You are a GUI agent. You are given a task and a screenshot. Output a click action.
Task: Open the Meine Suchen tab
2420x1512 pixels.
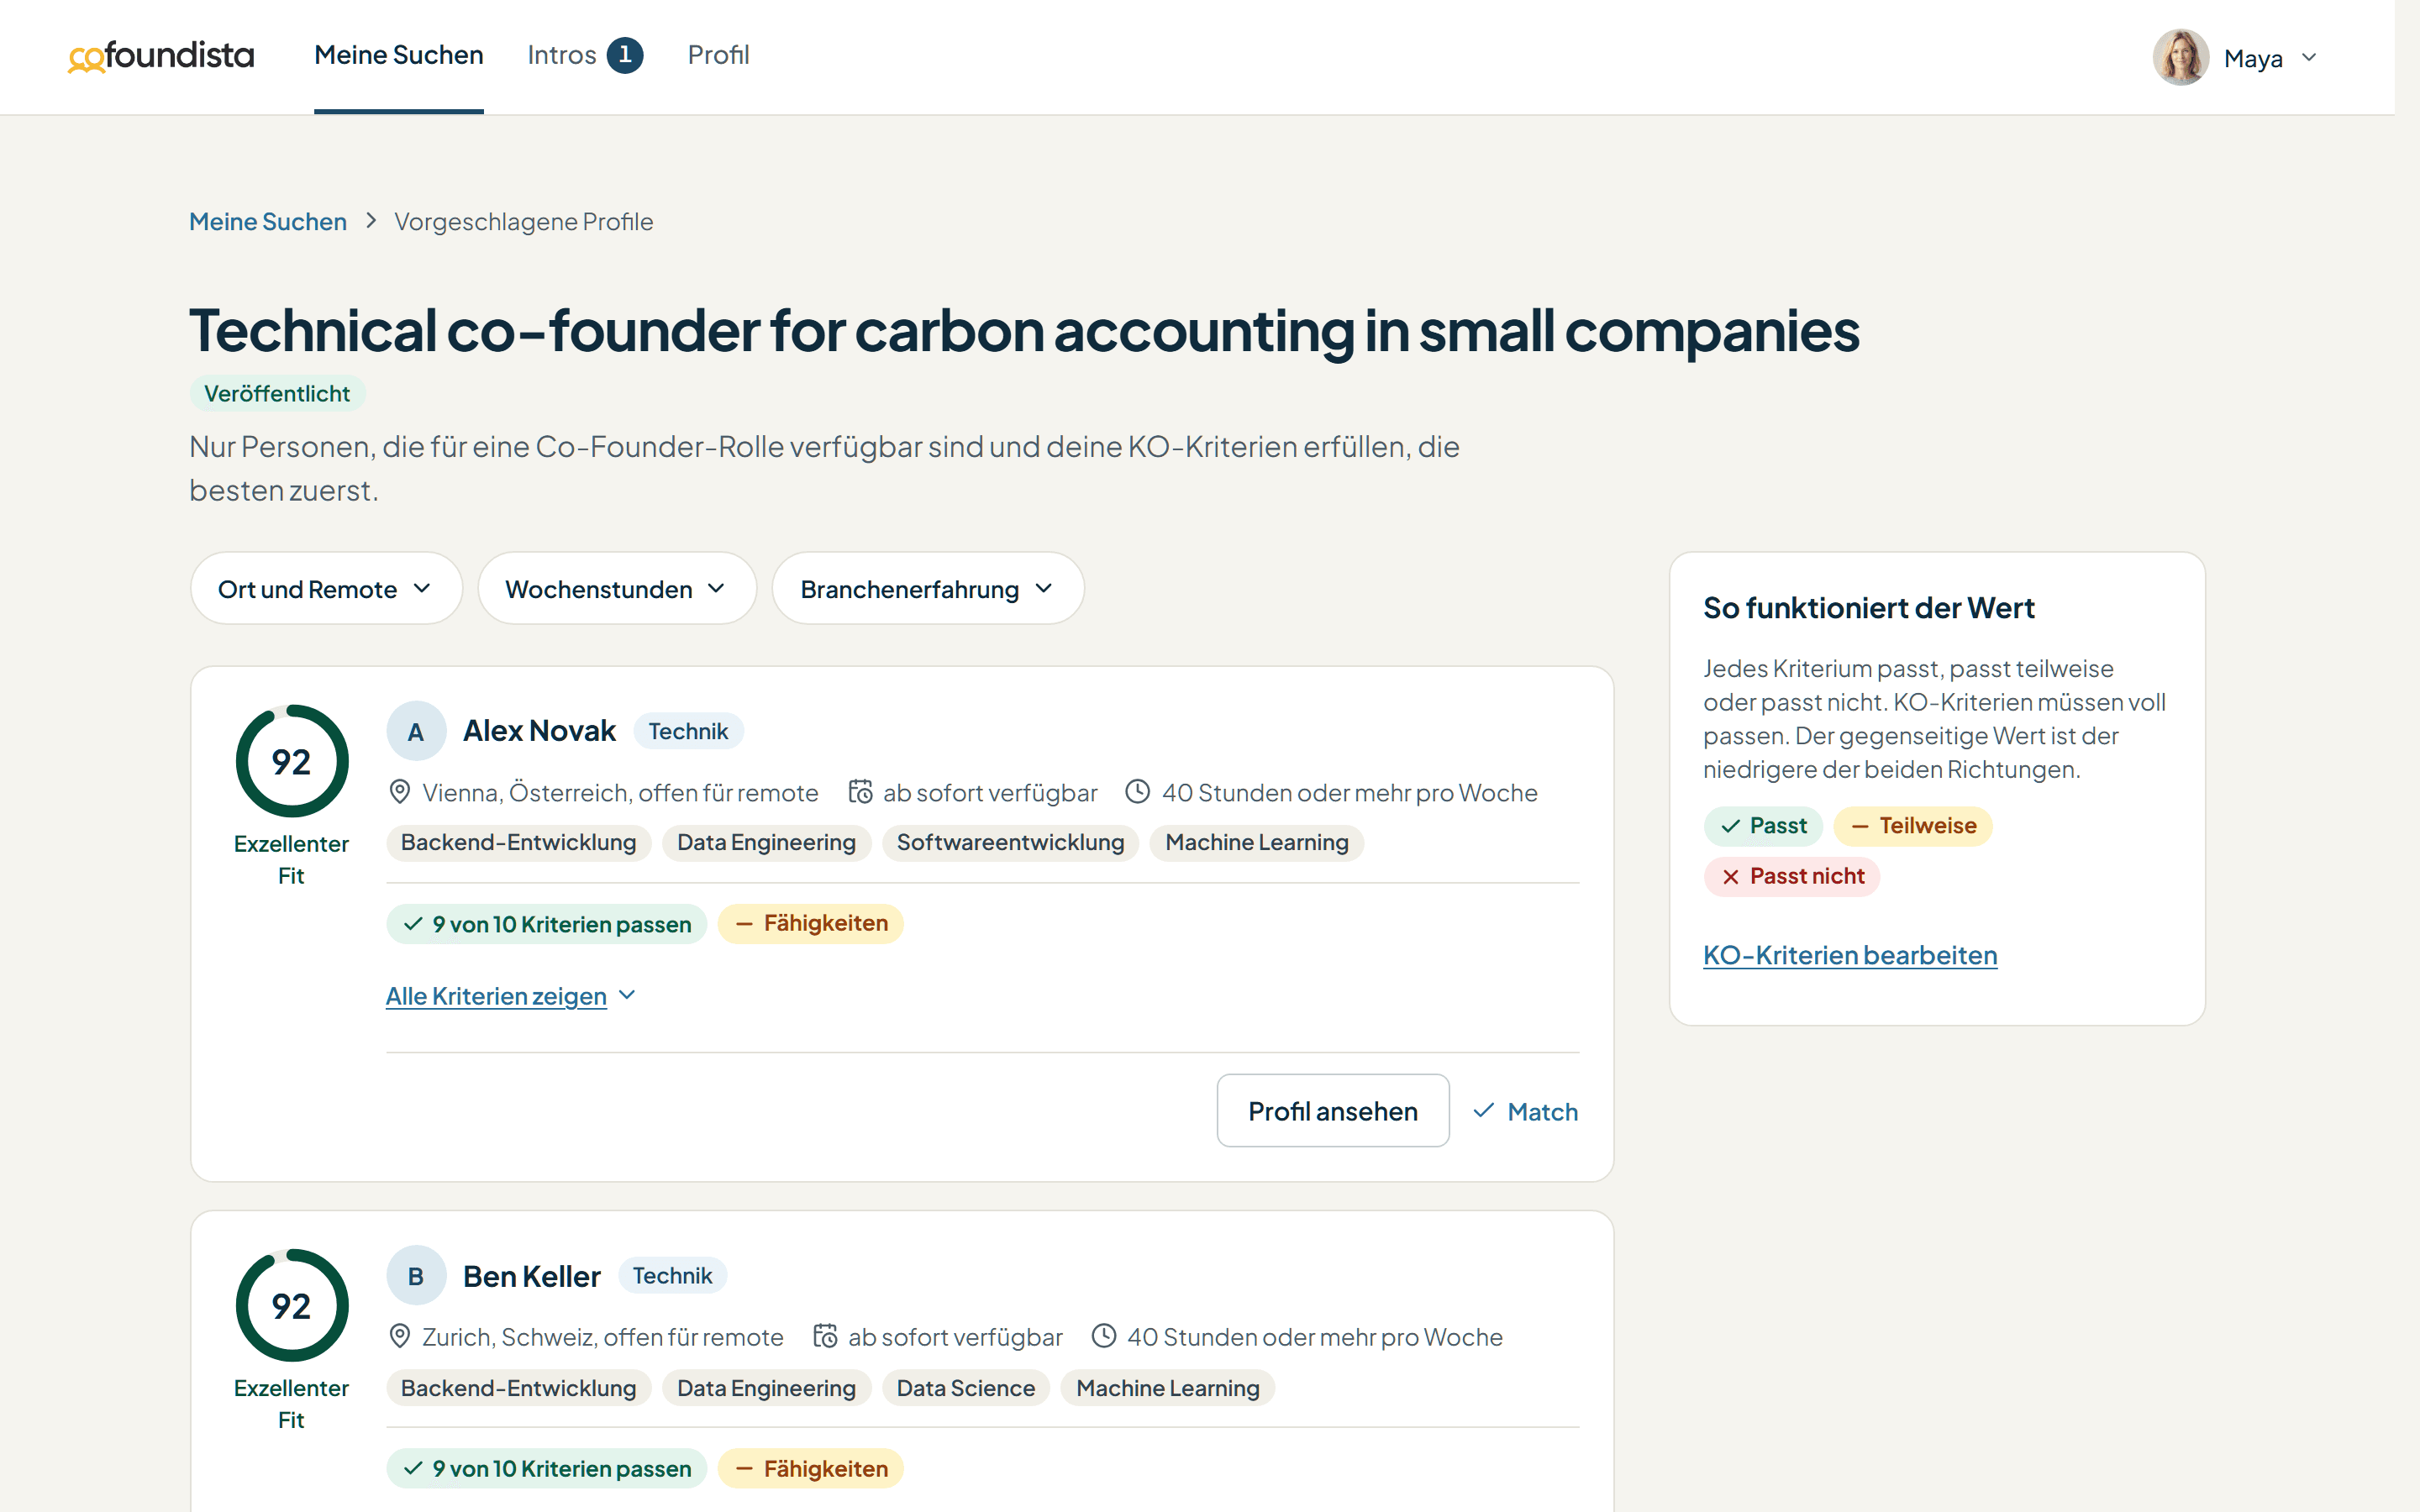(x=398, y=55)
